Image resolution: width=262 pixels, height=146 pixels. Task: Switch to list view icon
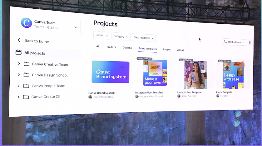coord(250,43)
